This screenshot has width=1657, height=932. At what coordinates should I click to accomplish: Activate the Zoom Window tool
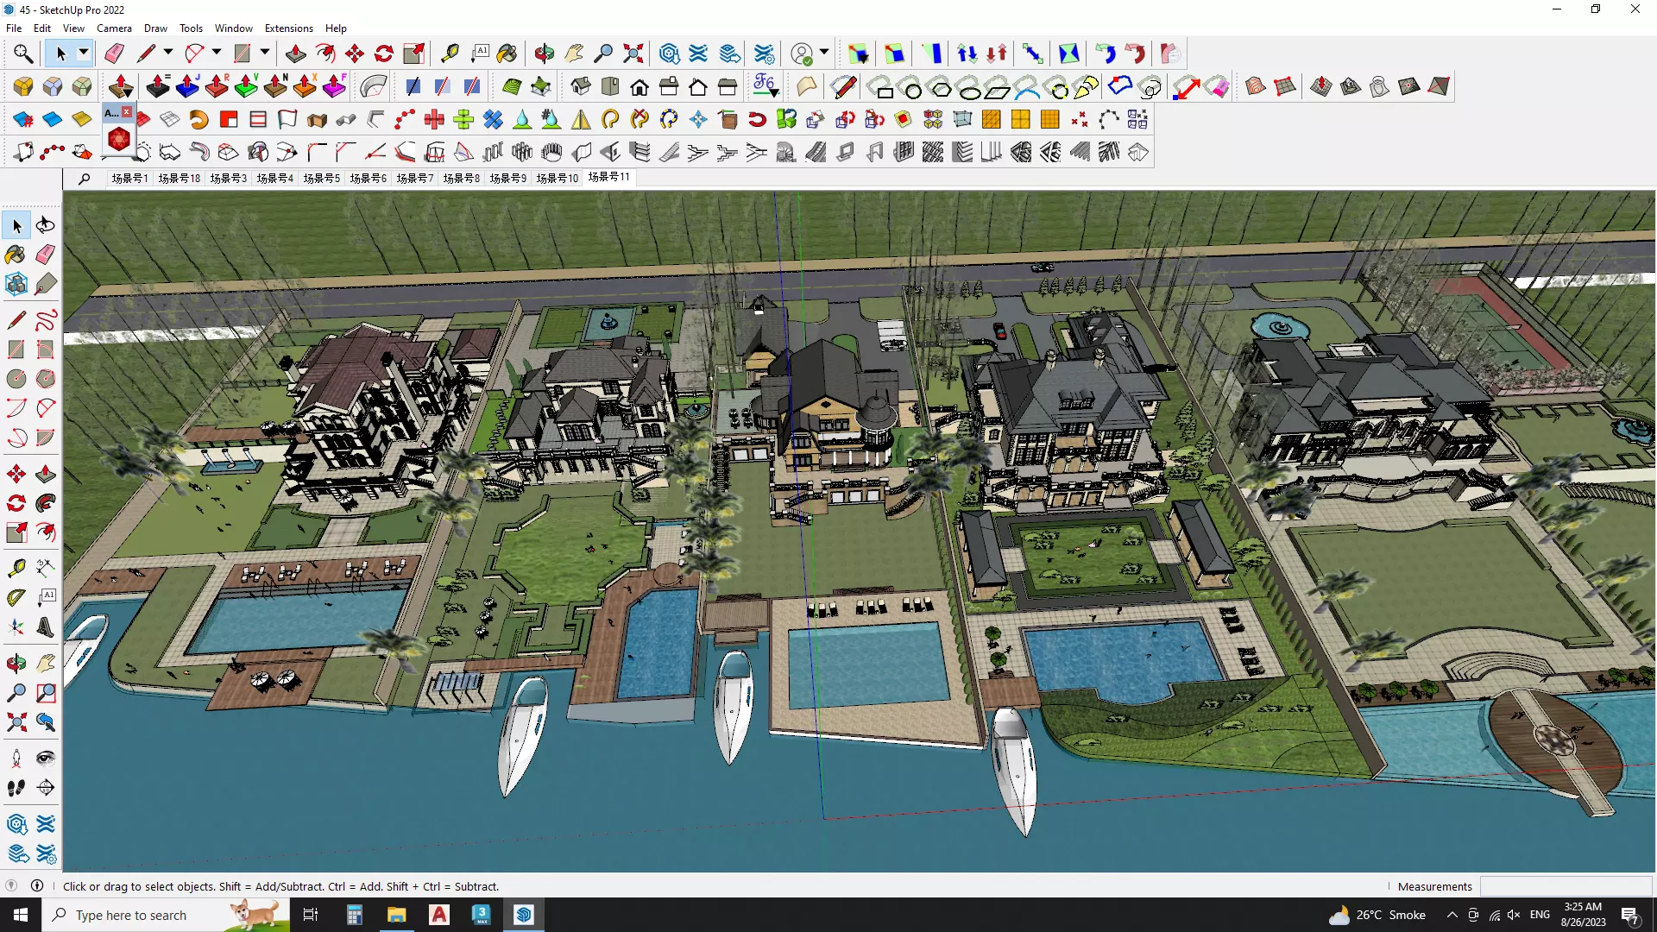click(46, 693)
